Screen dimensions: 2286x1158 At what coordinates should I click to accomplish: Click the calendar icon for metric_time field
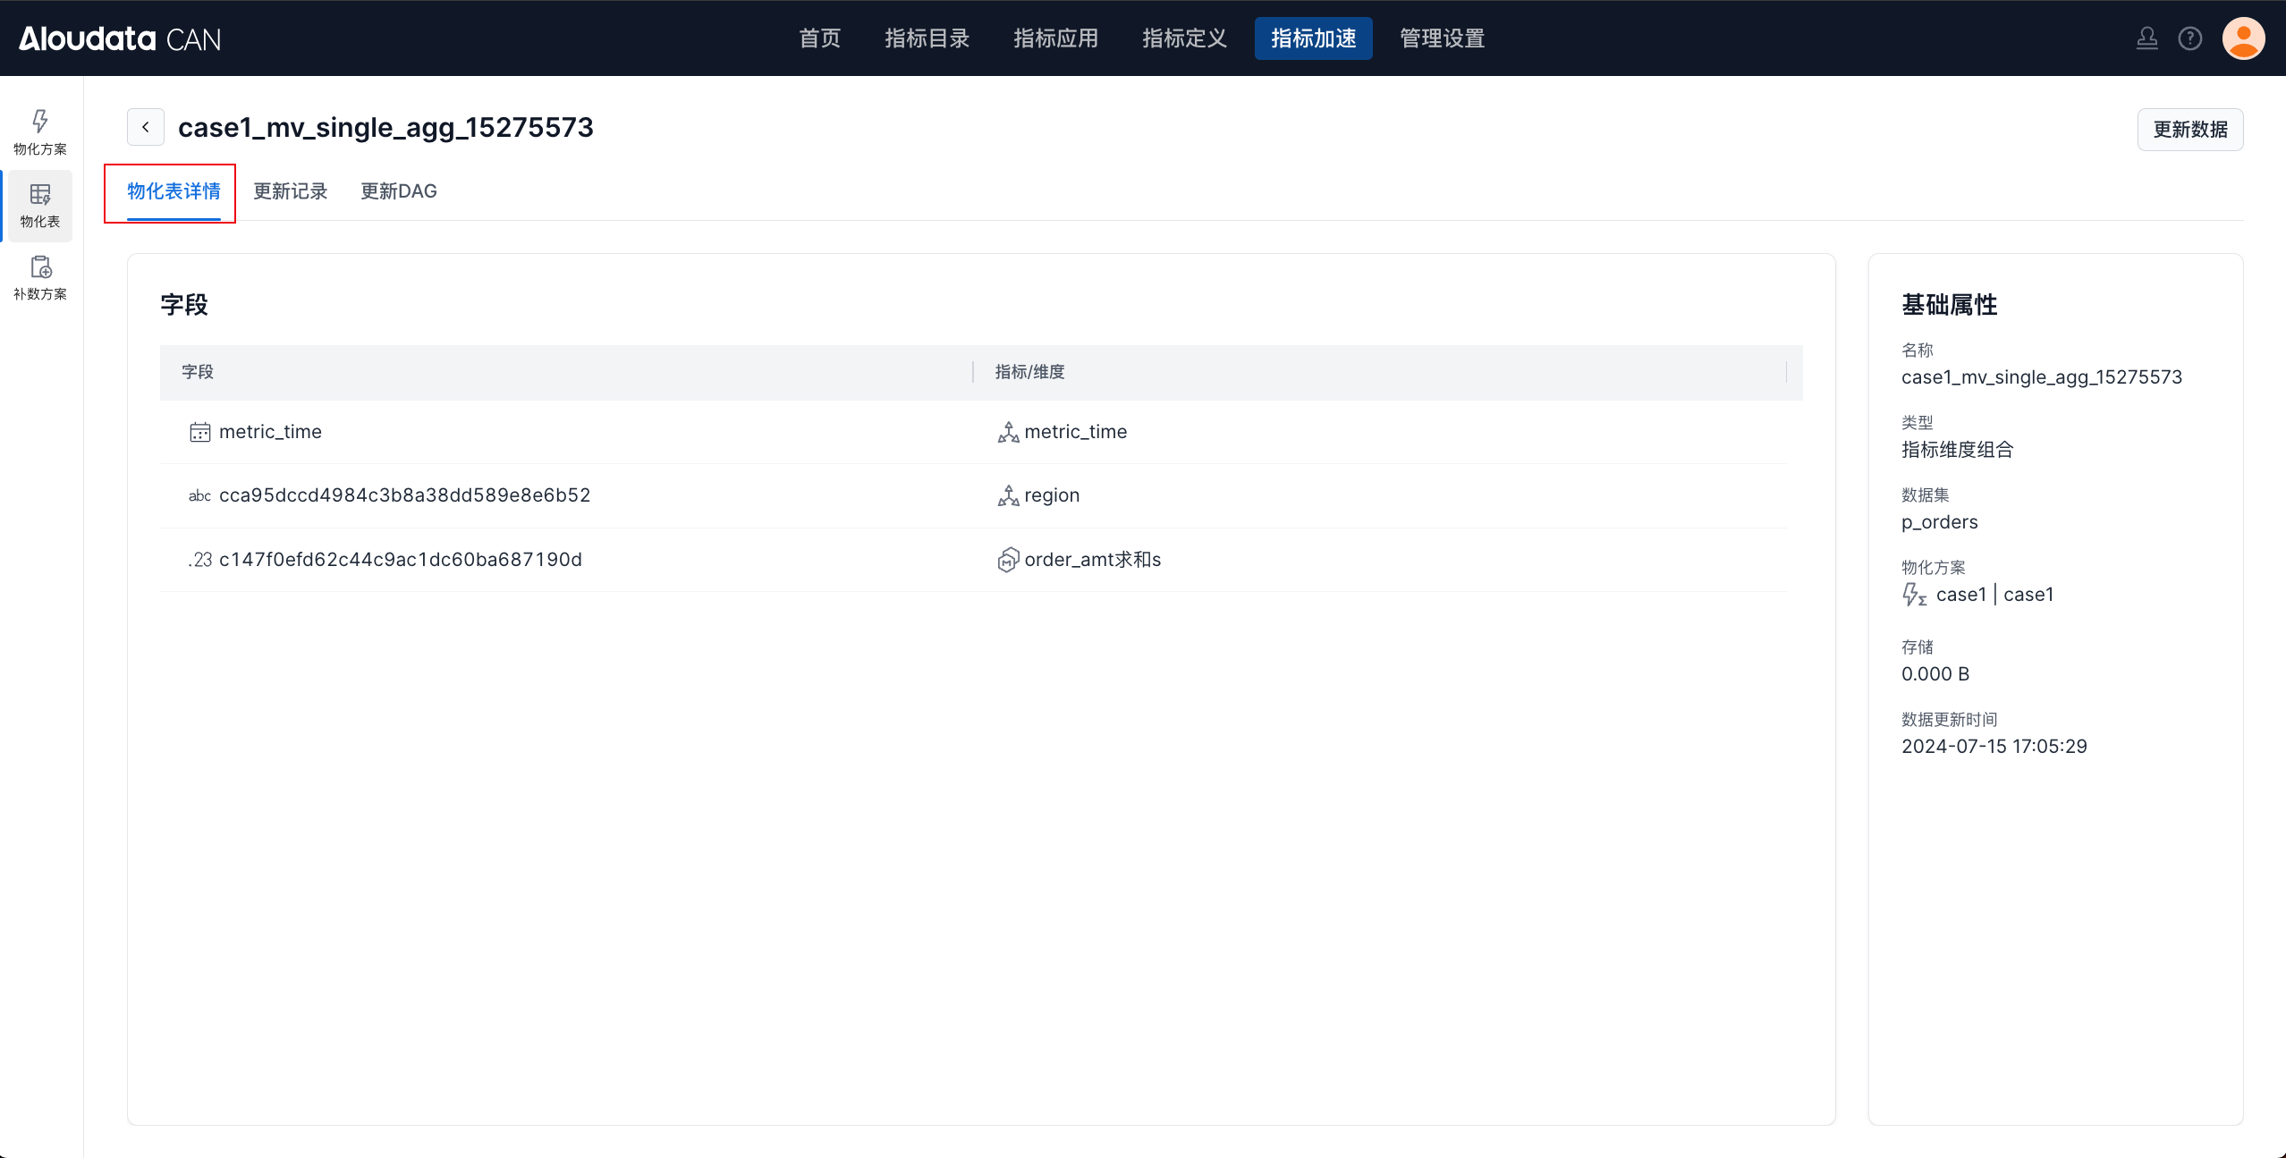199,433
